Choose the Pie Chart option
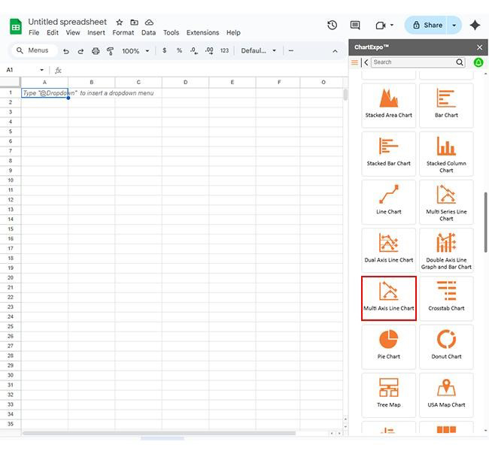 pyautogui.click(x=388, y=345)
